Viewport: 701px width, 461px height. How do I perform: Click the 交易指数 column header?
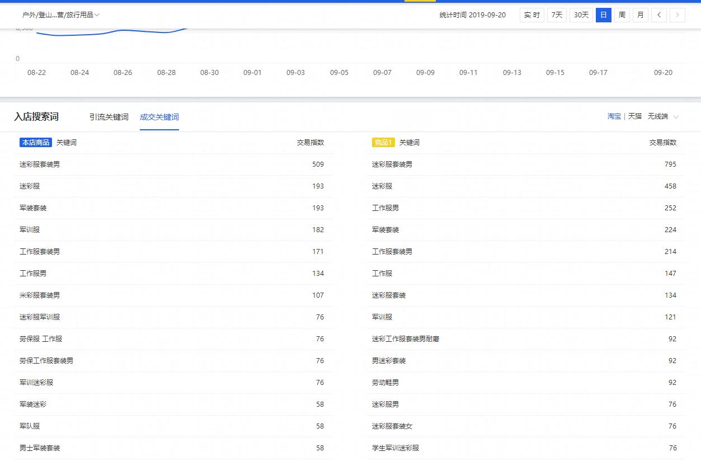311,143
